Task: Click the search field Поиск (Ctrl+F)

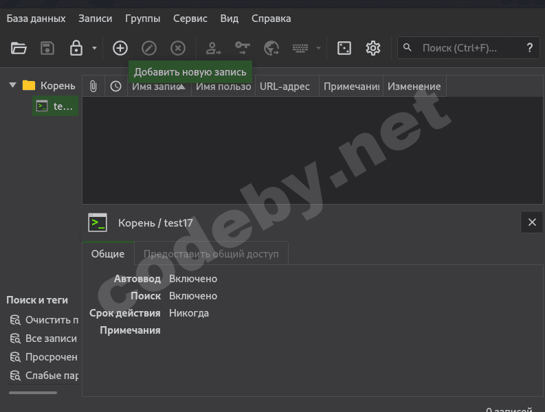Action: [x=468, y=48]
